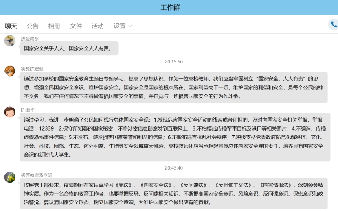Viewport: 338px width, 211px height.
Task: View 陈淑华's profile avatar
Action: pos(10,112)
